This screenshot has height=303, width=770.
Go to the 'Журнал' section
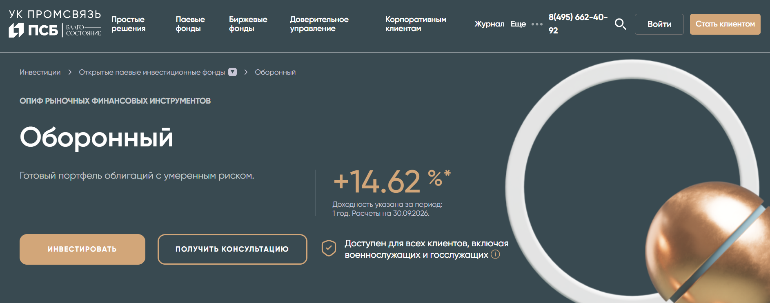490,24
